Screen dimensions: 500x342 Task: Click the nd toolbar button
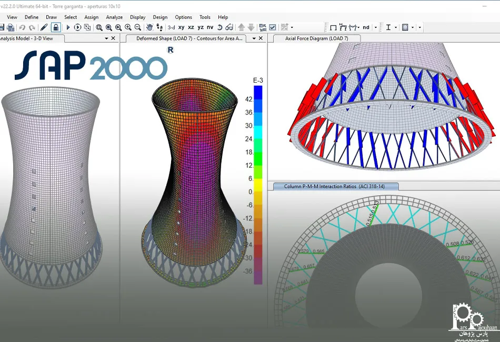click(366, 27)
